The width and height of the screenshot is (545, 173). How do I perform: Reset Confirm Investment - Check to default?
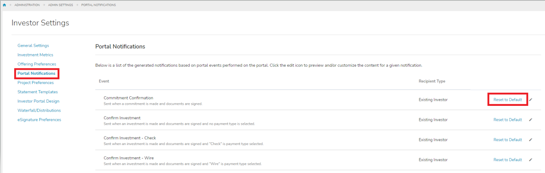click(x=507, y=140)
